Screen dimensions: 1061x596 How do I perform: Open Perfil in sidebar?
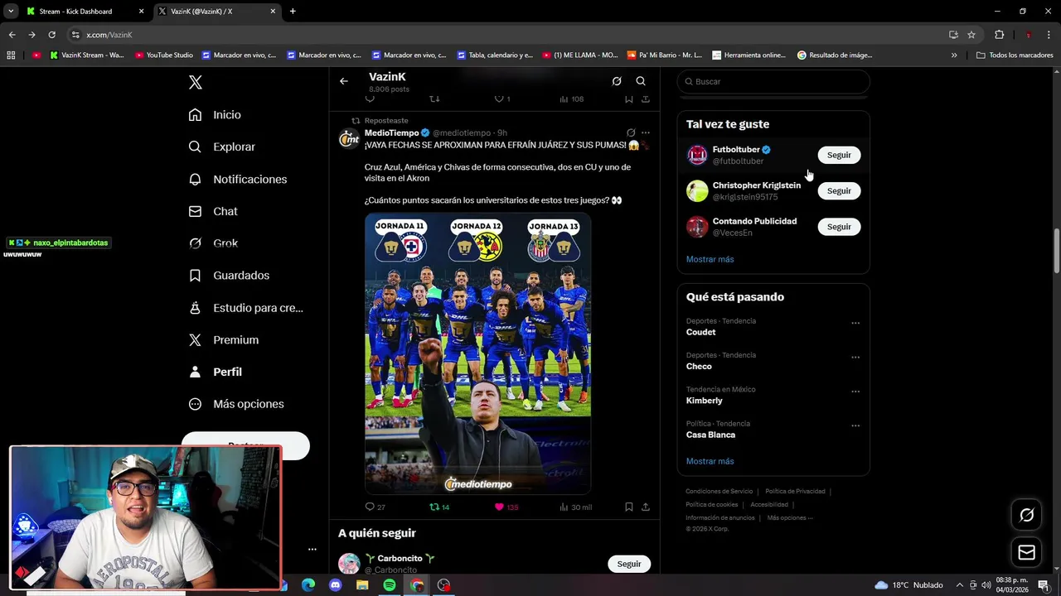point(215,372)
